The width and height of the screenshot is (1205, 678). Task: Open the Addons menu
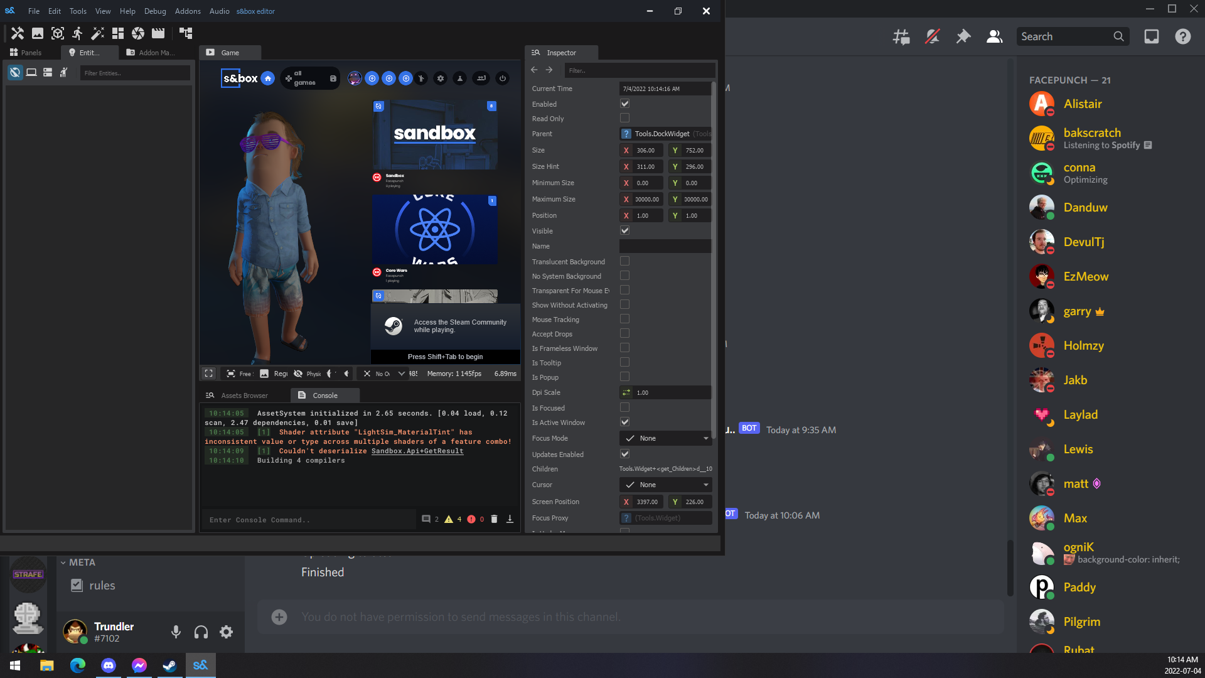point(188,11)
